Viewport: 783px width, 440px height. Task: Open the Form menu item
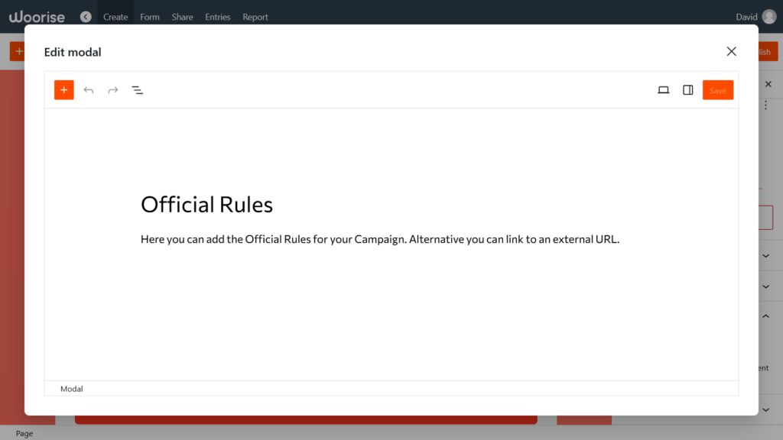pos(149,16)
